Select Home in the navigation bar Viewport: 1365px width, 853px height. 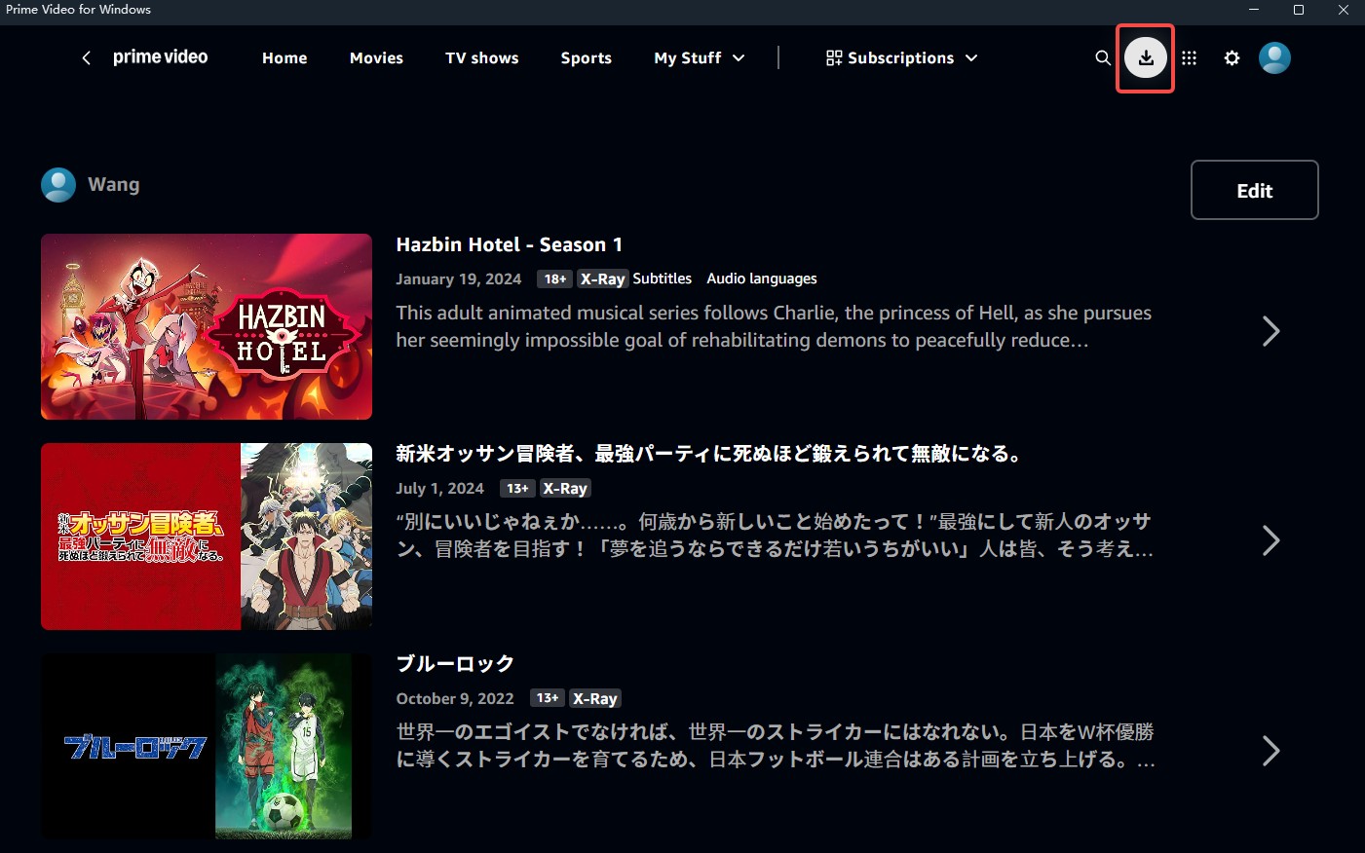click(x=284, y=58)
